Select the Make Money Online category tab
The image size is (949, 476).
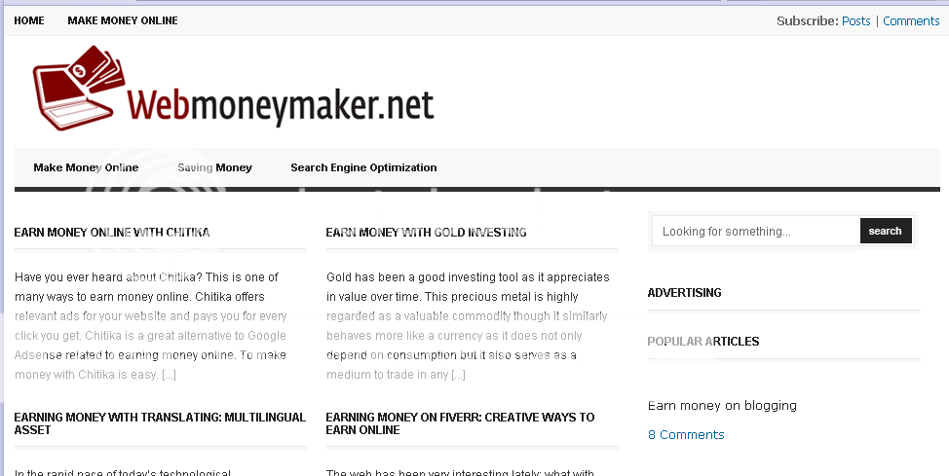tap(86, 167)
